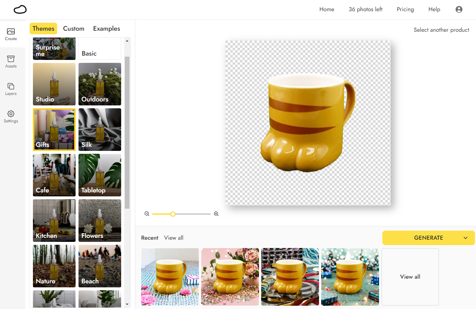The image size is (476, 309).
Task: Click the cloud logo icon
Action: coord(20,9)
